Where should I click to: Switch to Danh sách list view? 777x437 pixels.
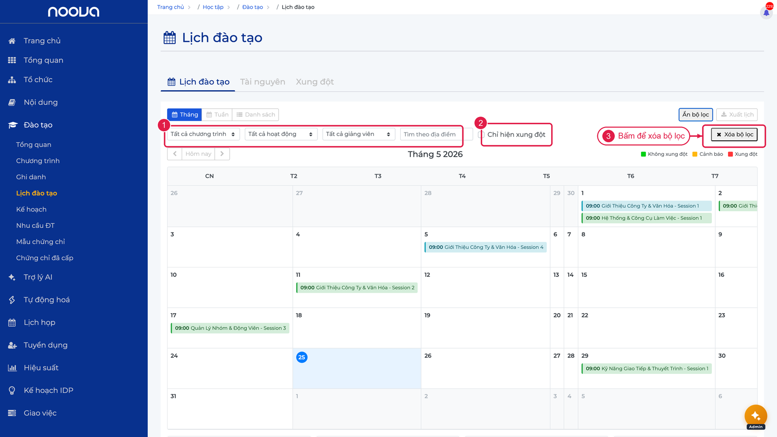[255, 115]
